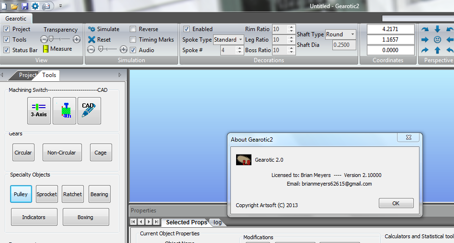The height and width of the screenshot is (243, 454).
Task: Click the Sprocket button
Action: 46,194
